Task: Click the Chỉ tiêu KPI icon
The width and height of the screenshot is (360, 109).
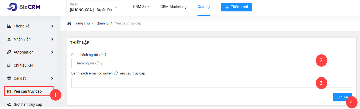Action: pos(9,65)
